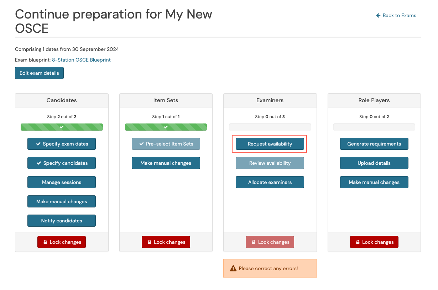Click the Item Sets green progress bar
Image resolution: width=438 pixels, height=290 pixels.
[166, 127]
